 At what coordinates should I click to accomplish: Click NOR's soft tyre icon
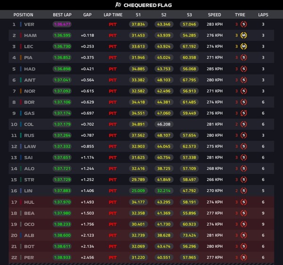pos(244,91)
